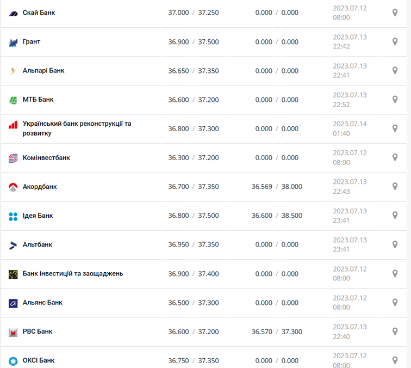The height and width of the screenshot is (368, 411).
Task: Click the Грант bank logo icon
Action: click(x=13, y=42)
